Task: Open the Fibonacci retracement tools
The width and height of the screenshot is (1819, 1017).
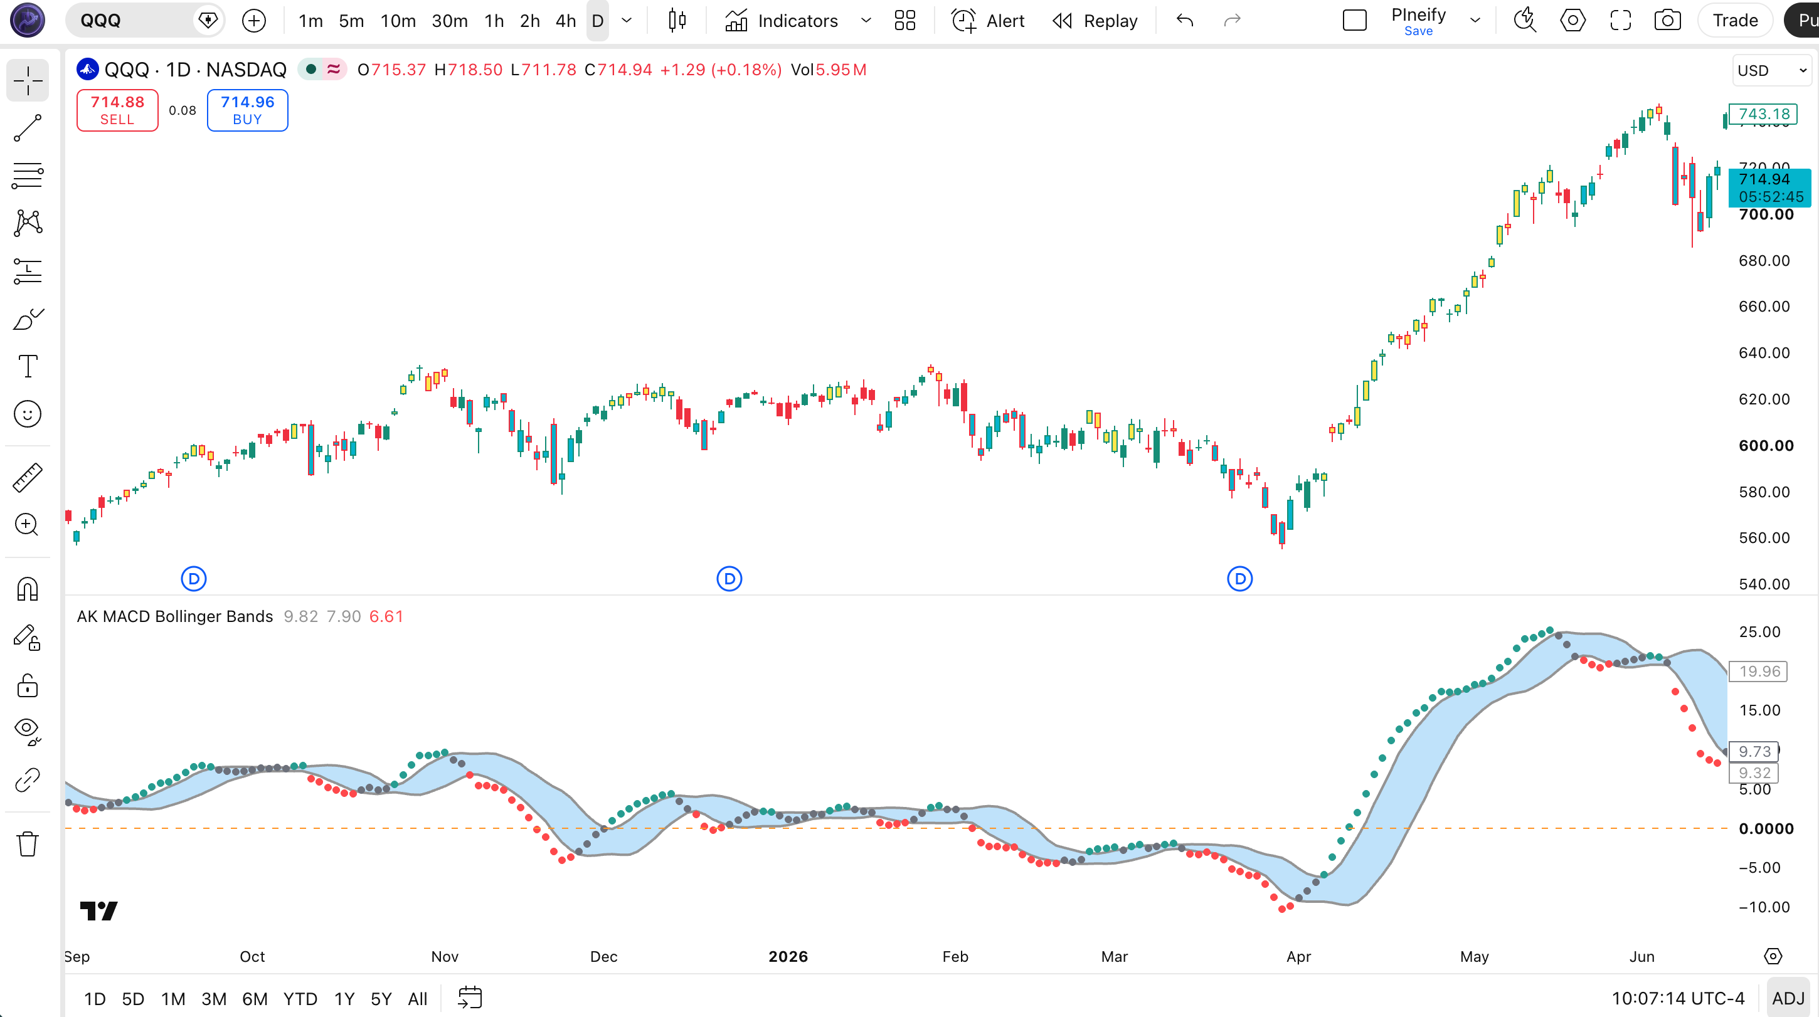Action: pos(28,176)
